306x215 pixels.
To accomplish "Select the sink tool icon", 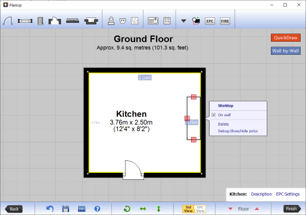I will click(91, 21).
